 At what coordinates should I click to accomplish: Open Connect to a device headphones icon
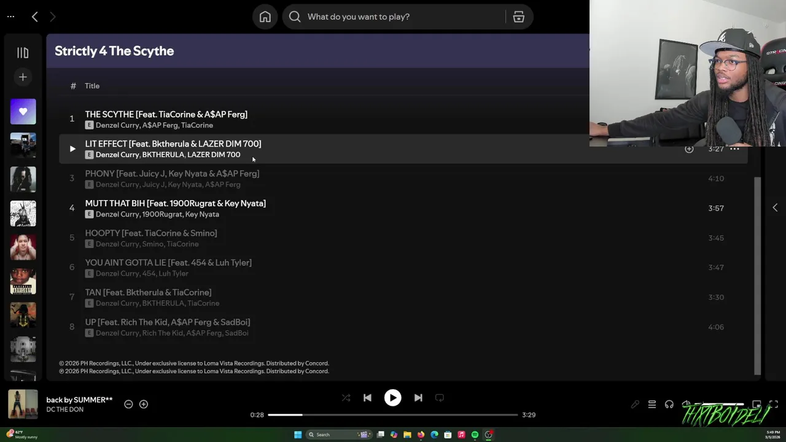point(669,405)
